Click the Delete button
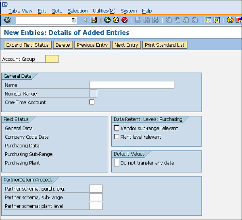 63,45
